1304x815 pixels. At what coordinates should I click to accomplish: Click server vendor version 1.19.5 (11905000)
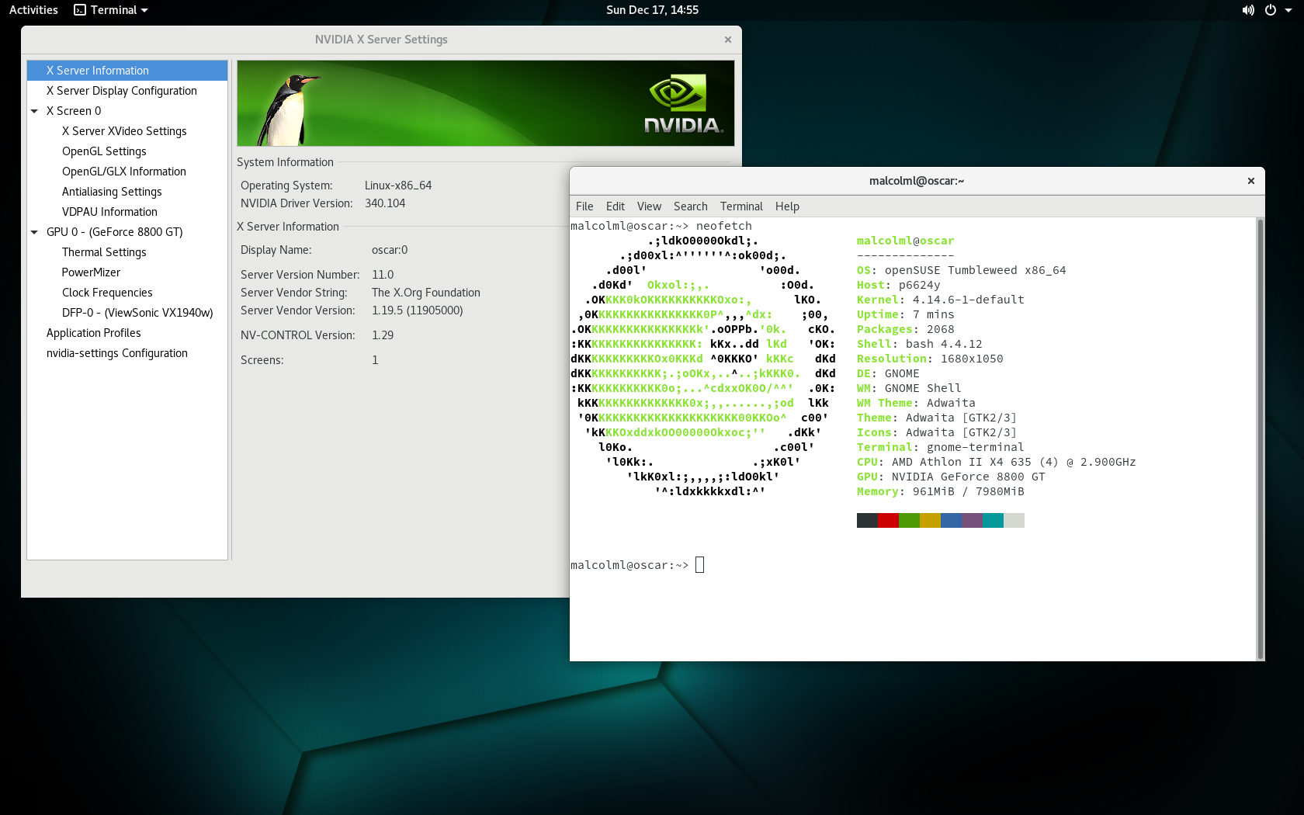tap(418, 310)
